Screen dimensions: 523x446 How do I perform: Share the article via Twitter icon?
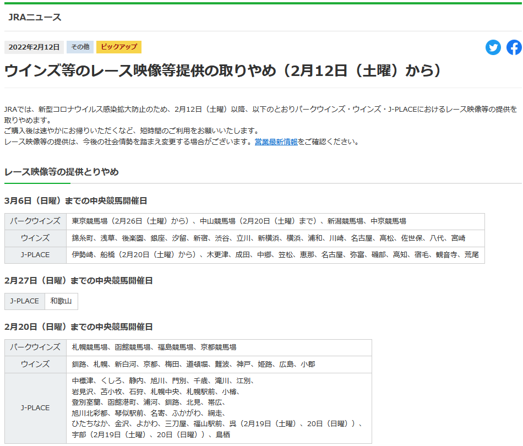tap(493, 47)
